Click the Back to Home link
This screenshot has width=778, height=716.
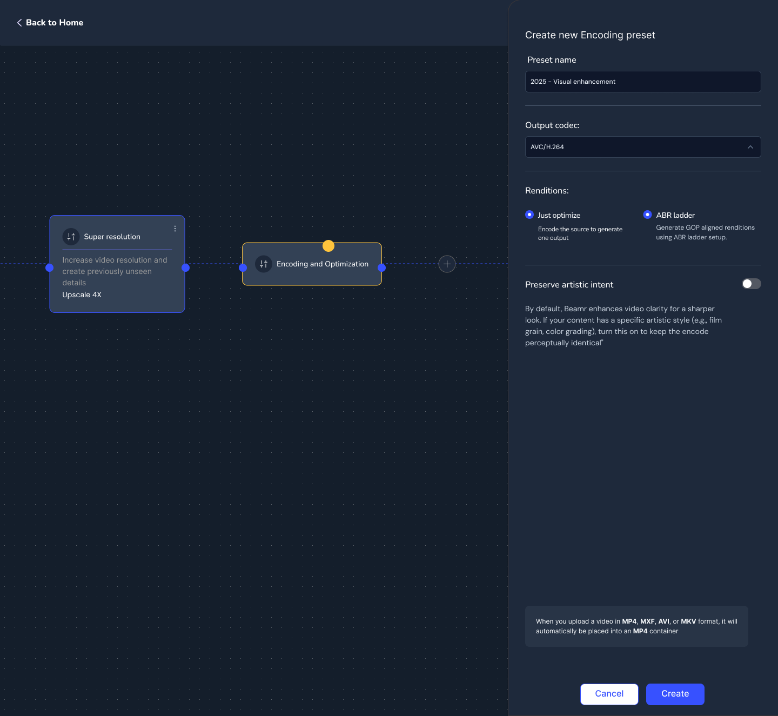[55, 23]
